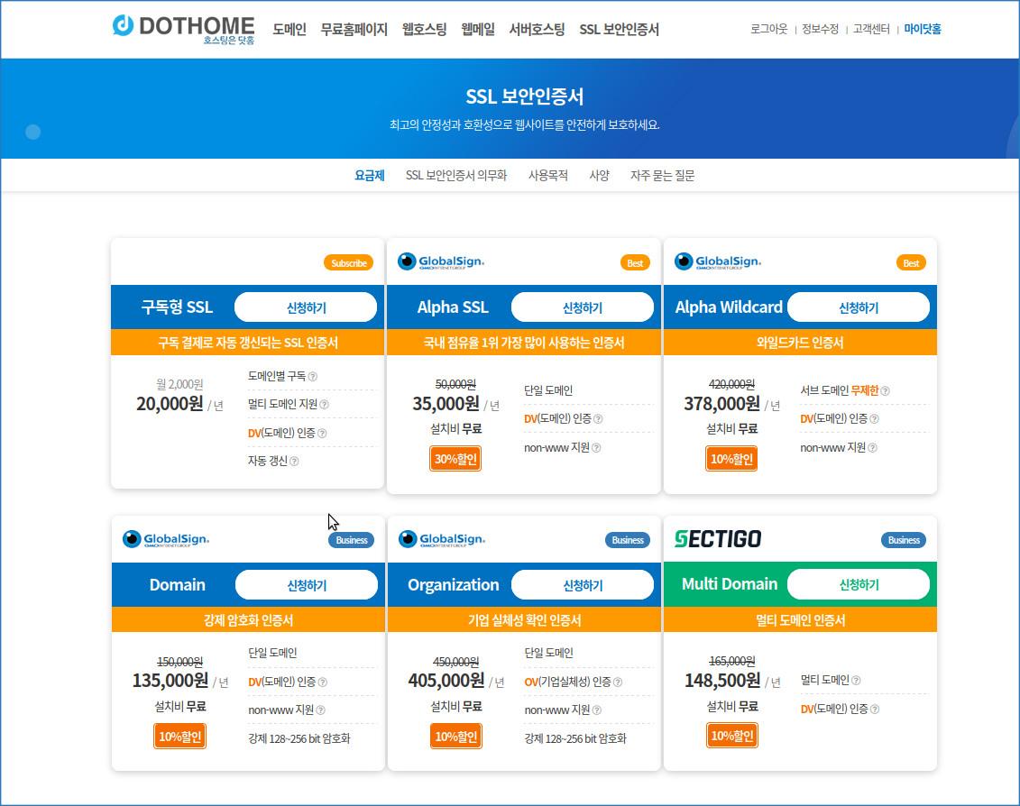Screen dimensions: 1020x806
Task: Click 신청하기 for Alpha Wildcard
Action: coord(858,307)
